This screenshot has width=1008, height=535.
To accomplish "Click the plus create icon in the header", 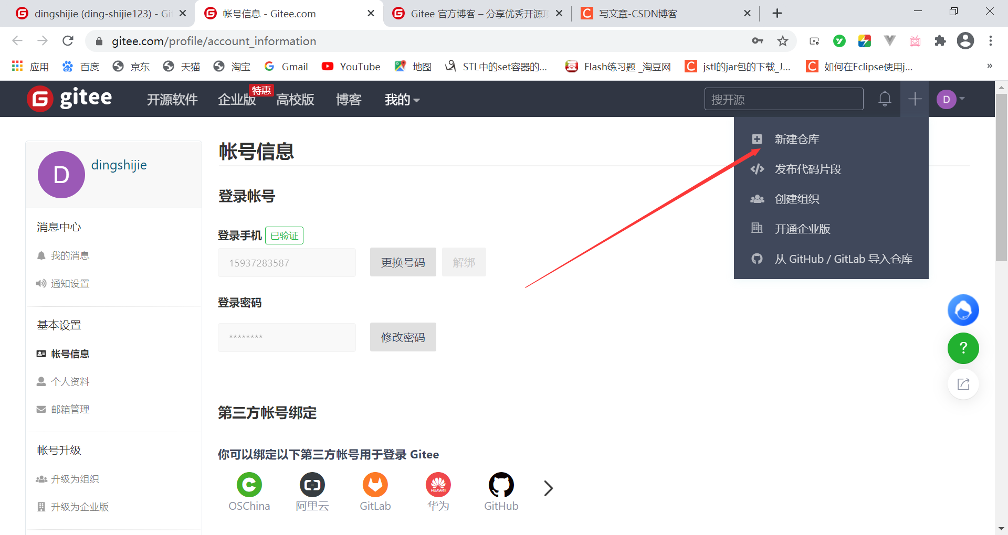I will click(x=915, y=99).
